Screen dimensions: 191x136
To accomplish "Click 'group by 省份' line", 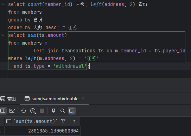I will (x=25, y=20).
